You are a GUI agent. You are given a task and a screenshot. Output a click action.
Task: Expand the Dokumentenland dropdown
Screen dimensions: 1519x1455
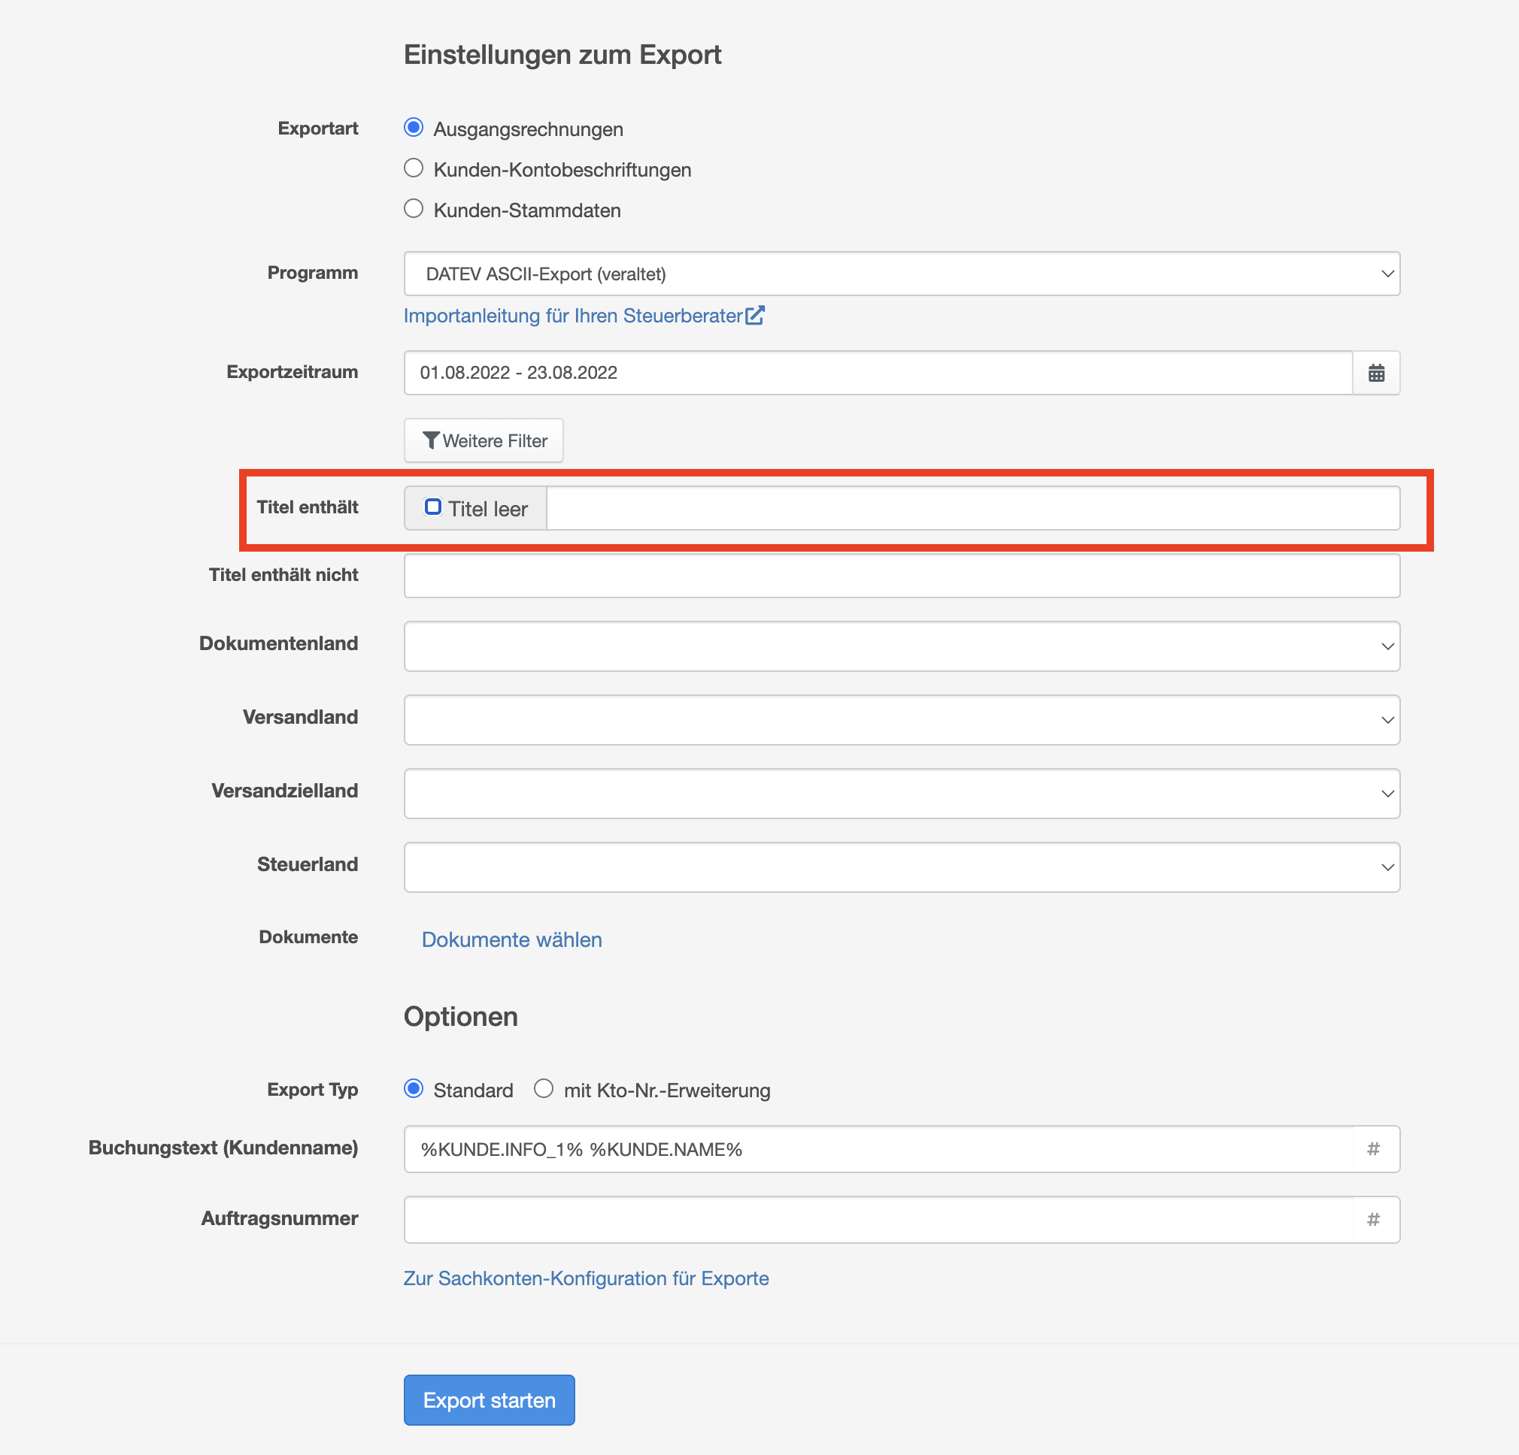tap(901, 646)
